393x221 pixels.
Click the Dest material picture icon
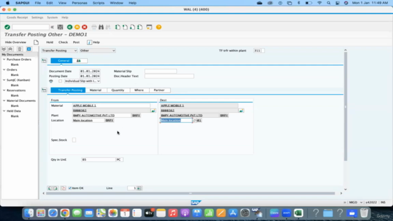241,110
